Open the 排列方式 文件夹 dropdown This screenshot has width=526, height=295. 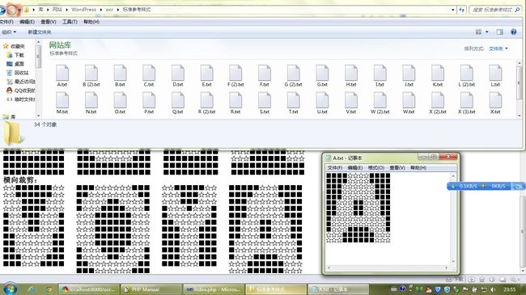coord(498,48)
